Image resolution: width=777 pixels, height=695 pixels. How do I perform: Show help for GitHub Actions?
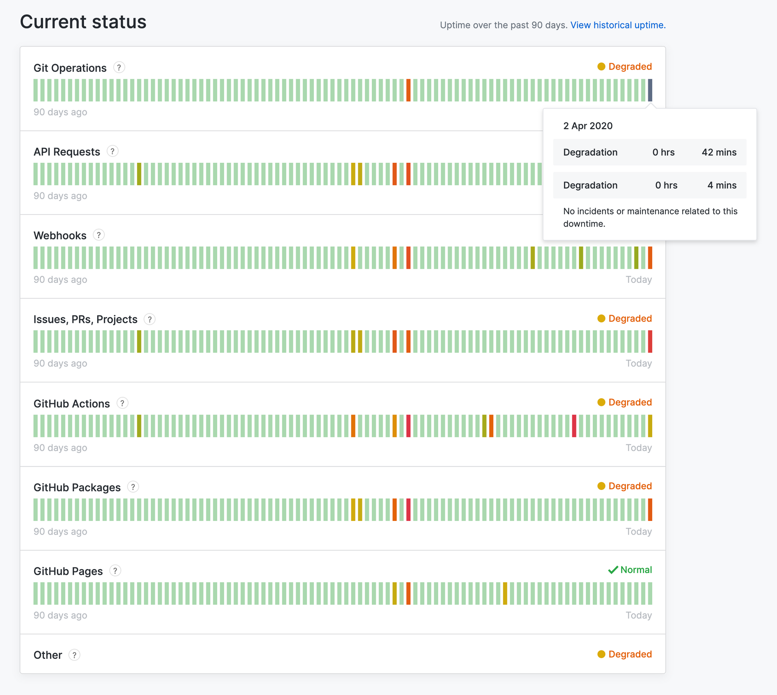pyautogui.click(x=122, y=403)
